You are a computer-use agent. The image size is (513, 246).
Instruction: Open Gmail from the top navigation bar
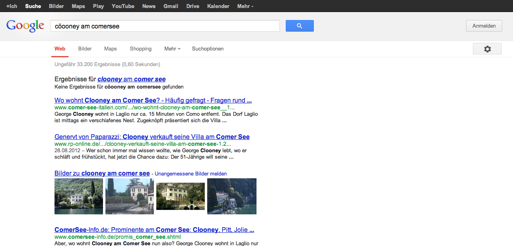point(171,6)
